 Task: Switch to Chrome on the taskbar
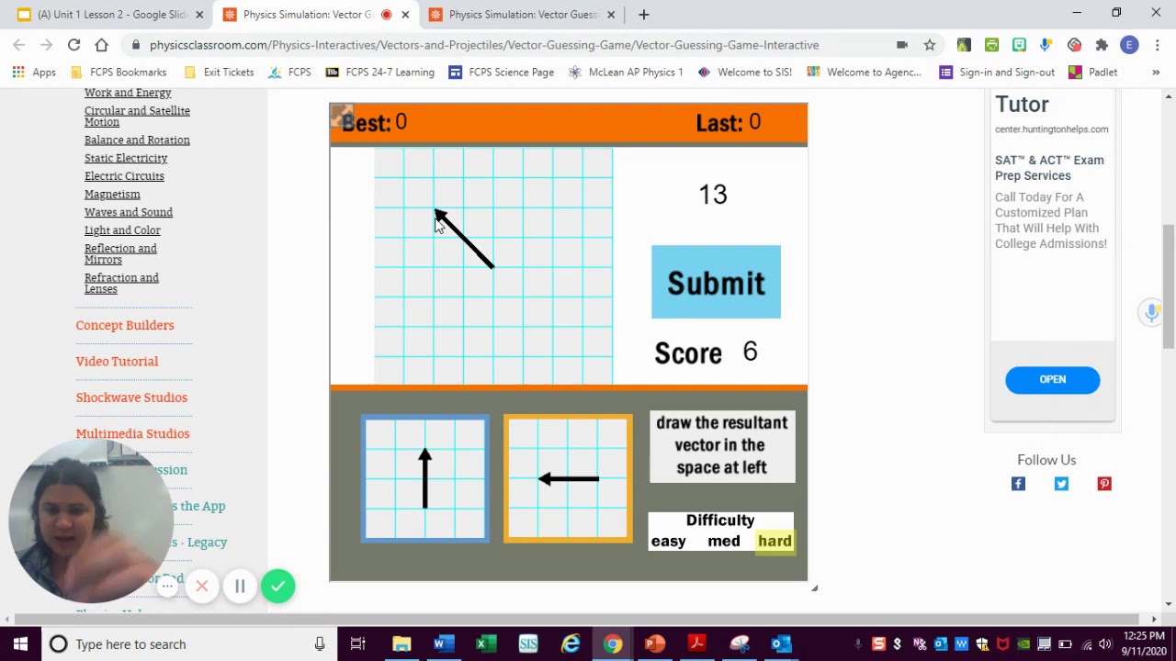point(613,644)
